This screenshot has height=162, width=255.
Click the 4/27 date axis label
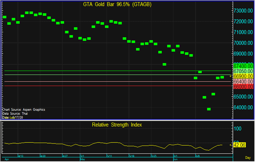[x=65, y=156]
